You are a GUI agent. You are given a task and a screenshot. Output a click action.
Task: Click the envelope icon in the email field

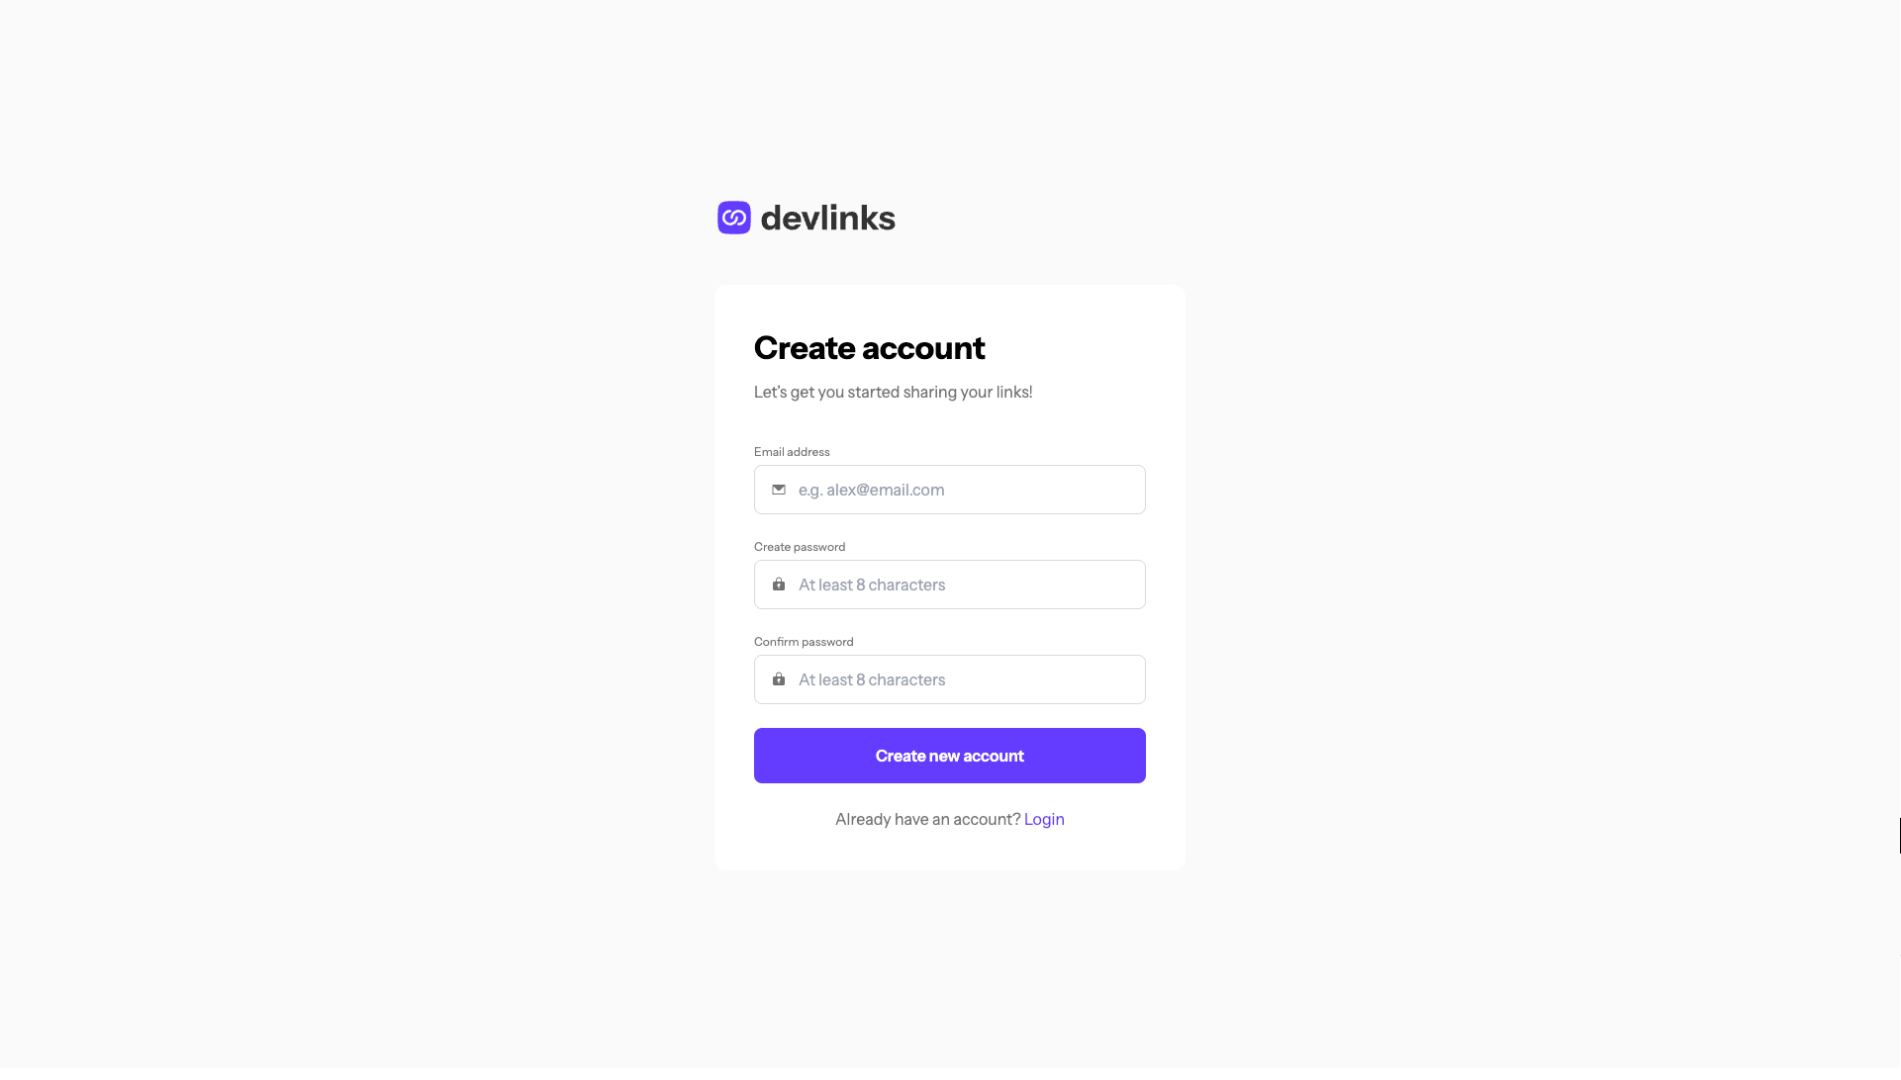(779, 490)
